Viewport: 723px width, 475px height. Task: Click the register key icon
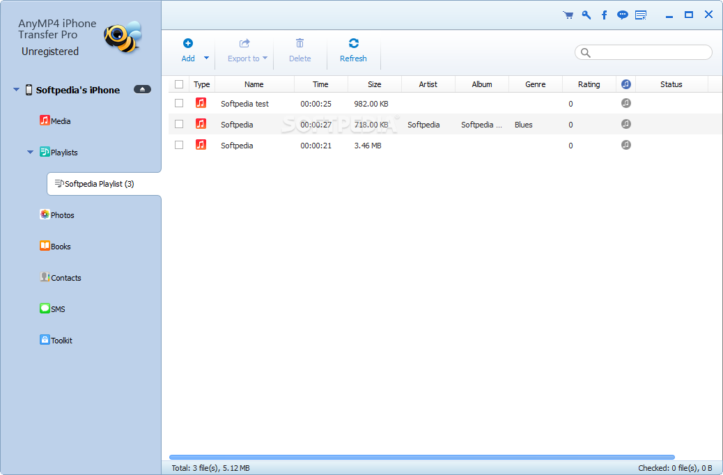(x=586, y=15)
